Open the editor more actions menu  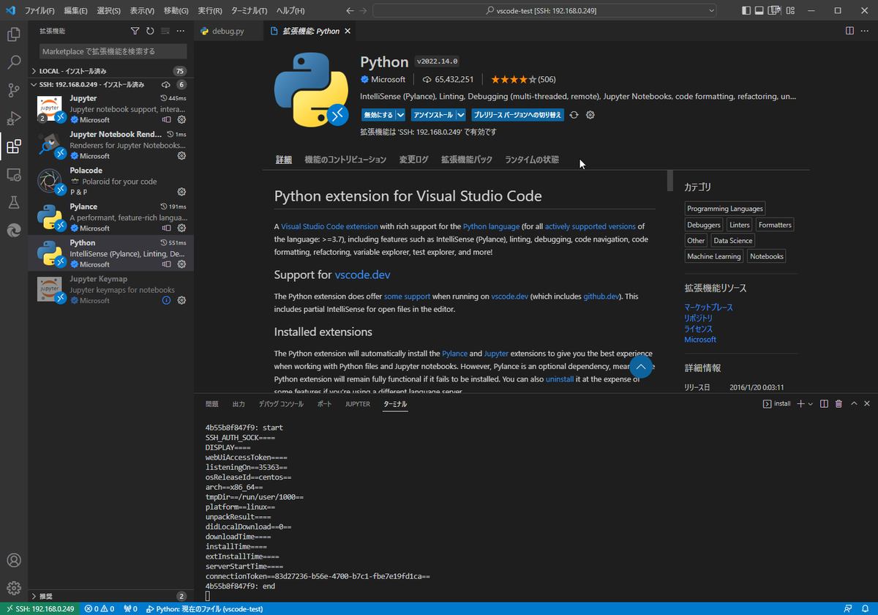coord(865,31)
